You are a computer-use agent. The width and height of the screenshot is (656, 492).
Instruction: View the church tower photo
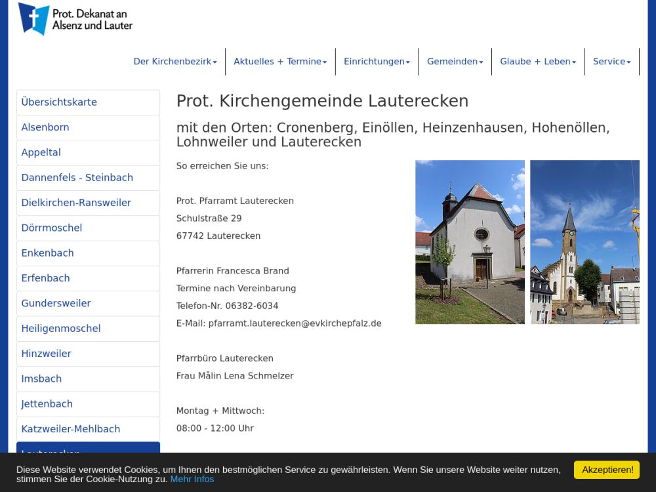click(x=584, y=242)
